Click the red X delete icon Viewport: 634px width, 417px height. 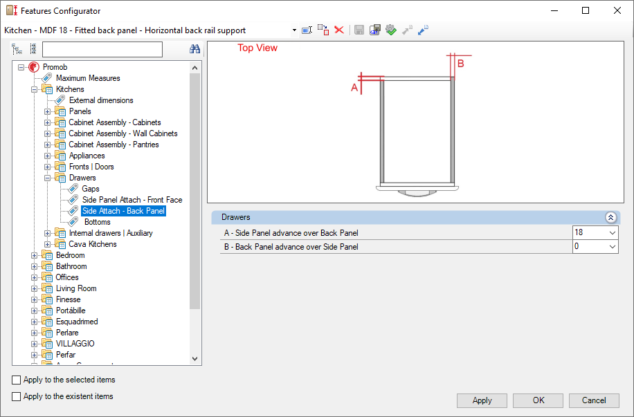coord(339,30)
